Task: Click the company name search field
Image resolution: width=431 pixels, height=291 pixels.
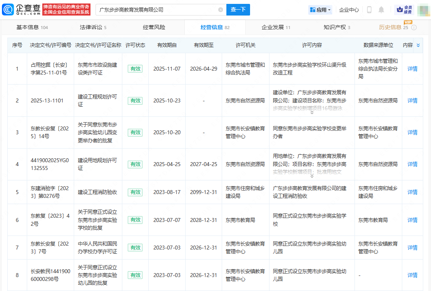Action: pyautogui.click(x=155, y=10)
